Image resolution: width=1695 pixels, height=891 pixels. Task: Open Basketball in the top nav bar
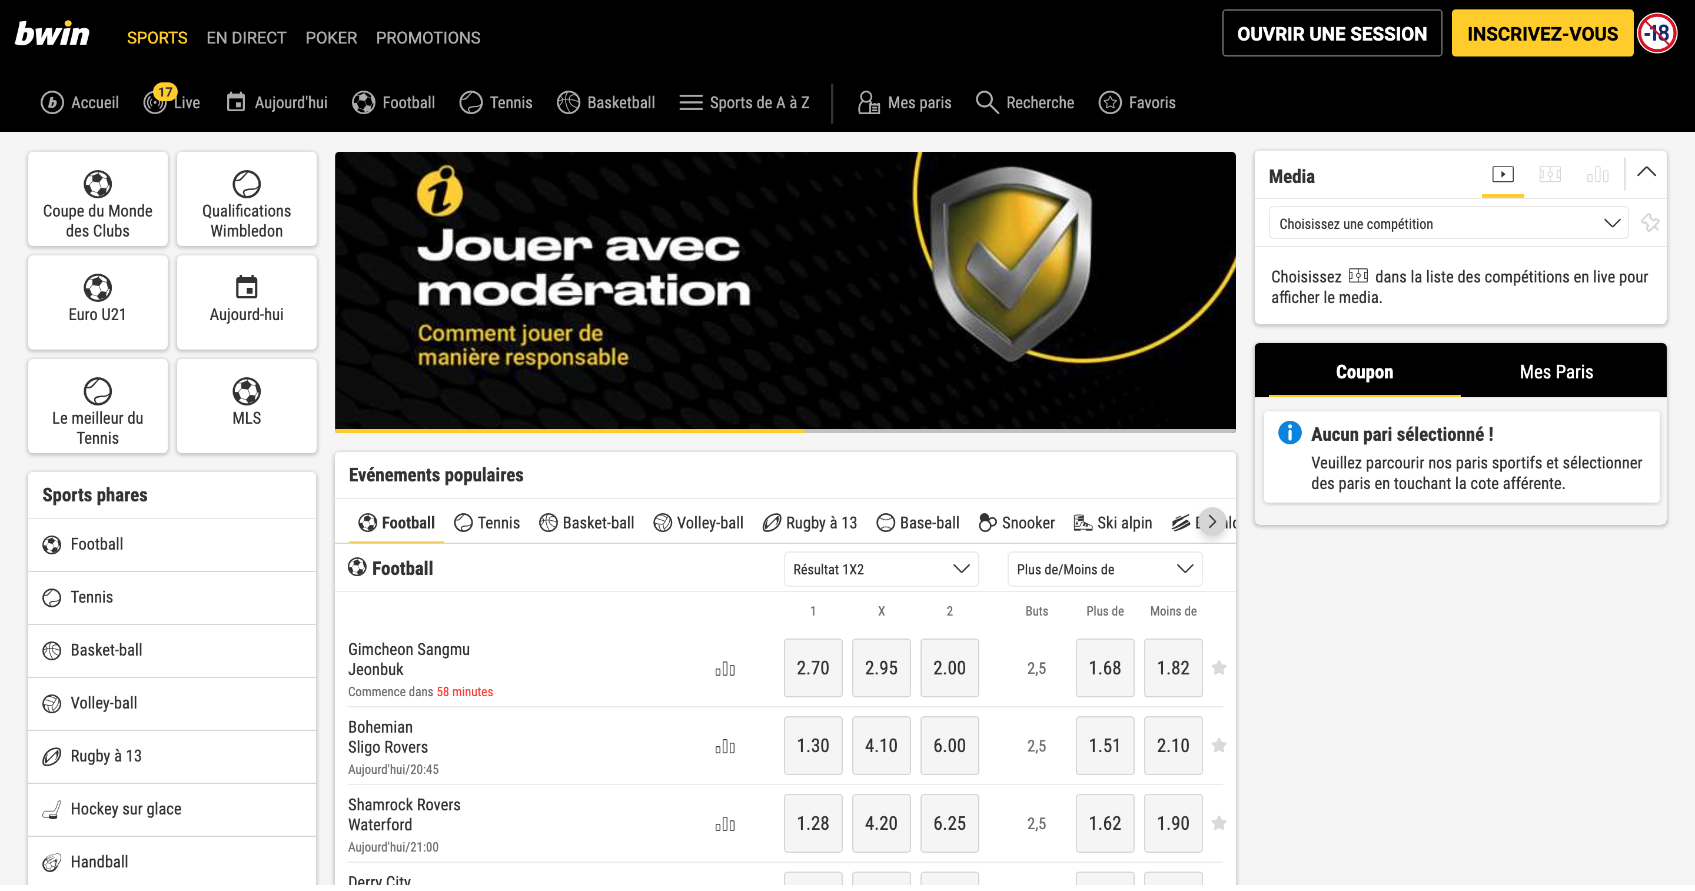(x=606, y=102)
